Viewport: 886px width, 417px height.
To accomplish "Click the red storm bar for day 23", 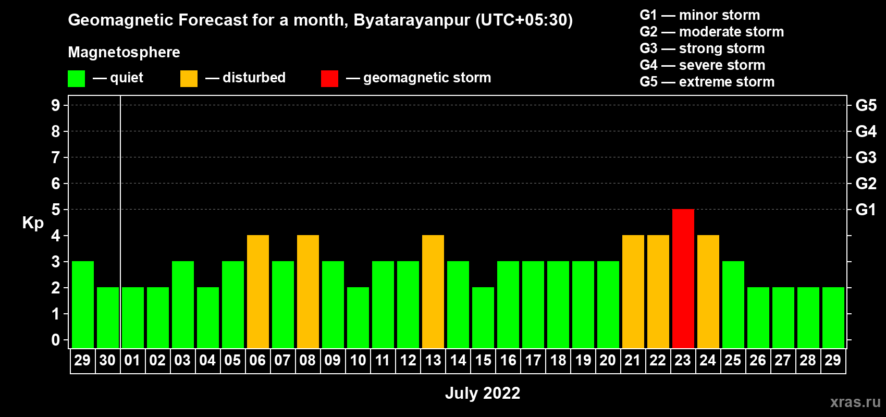I will [683, 278].
